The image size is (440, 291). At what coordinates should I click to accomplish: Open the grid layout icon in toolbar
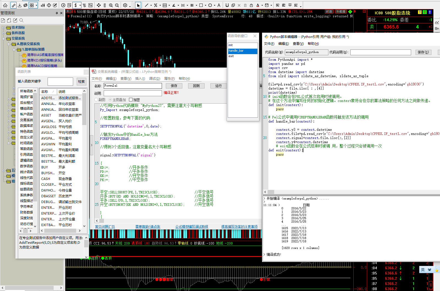point(32,5)
